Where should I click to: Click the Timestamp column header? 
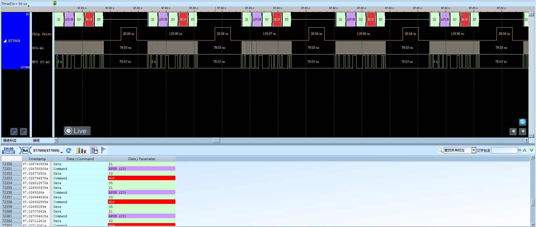tap(37, 159)
